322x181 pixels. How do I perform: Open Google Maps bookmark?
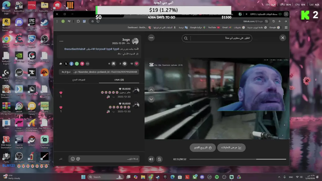click(x=198, y=27)
